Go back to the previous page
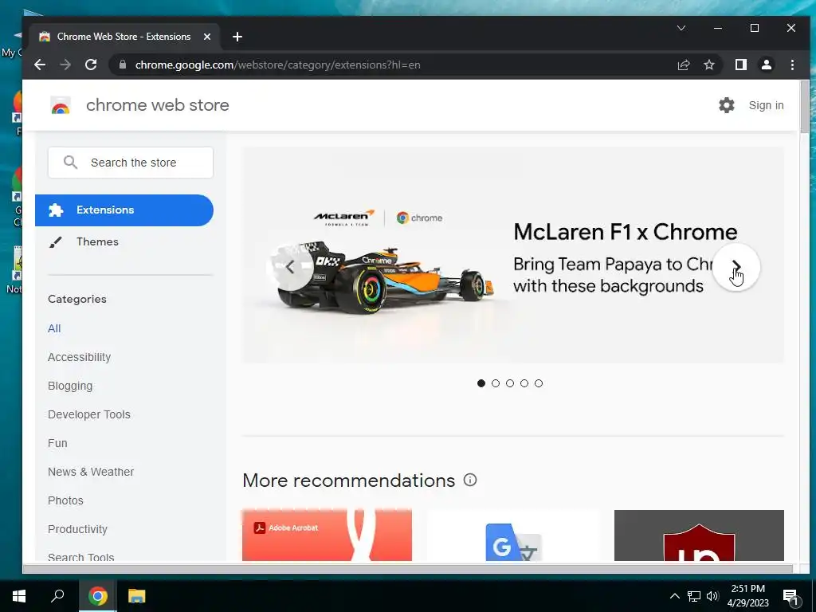Screen dimensions: 816x612 click(x=40, y=65)
